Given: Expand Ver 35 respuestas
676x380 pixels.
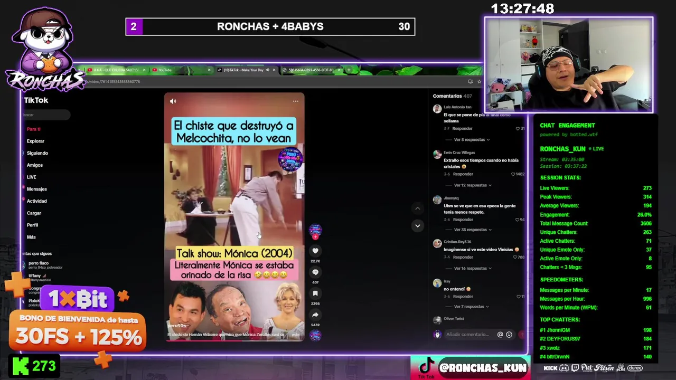Looking at the screenshot, I should click(x=473, y=230).
